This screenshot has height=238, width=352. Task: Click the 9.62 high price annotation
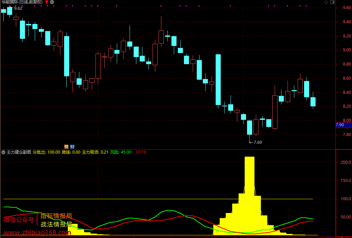(x=18, y=8)
